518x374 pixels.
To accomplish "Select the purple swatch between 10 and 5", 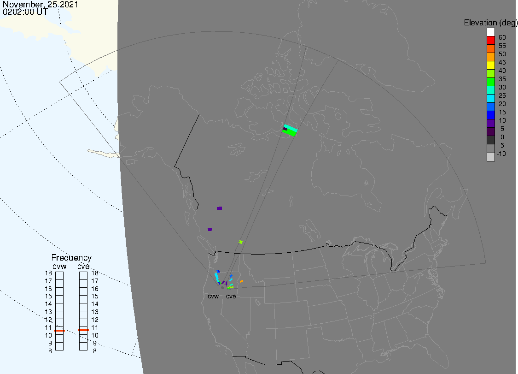I will 490,124.
